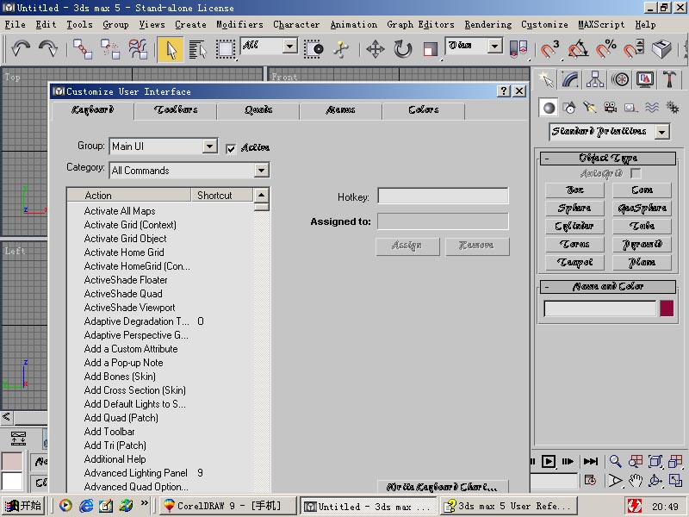Select the Systems gears category icon
The height and width of the screenshot is (517, 689).
673,108
